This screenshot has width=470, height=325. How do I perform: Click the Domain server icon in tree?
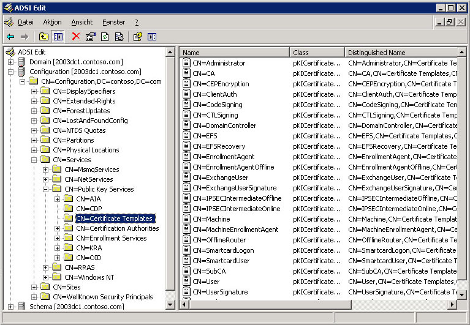click(x=21, y=62)
